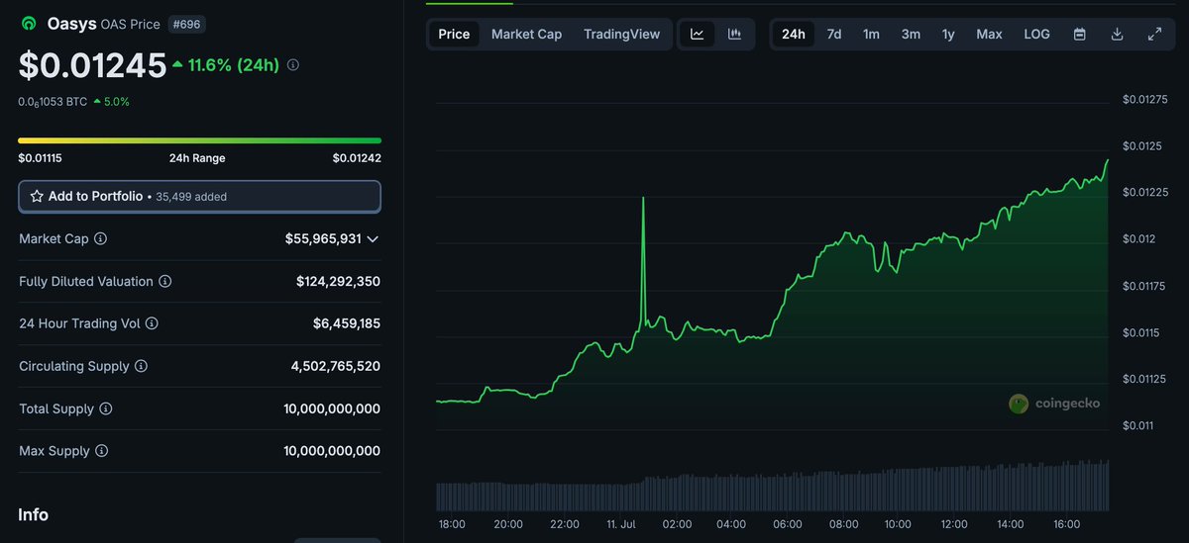Open the Total Supply info icon
The image size is (1189, 543).
(106, 408)
